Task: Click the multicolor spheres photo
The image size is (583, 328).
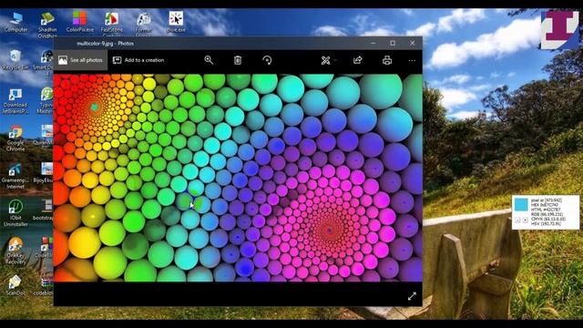Action: pyautogui.click(x=238, y=178)
